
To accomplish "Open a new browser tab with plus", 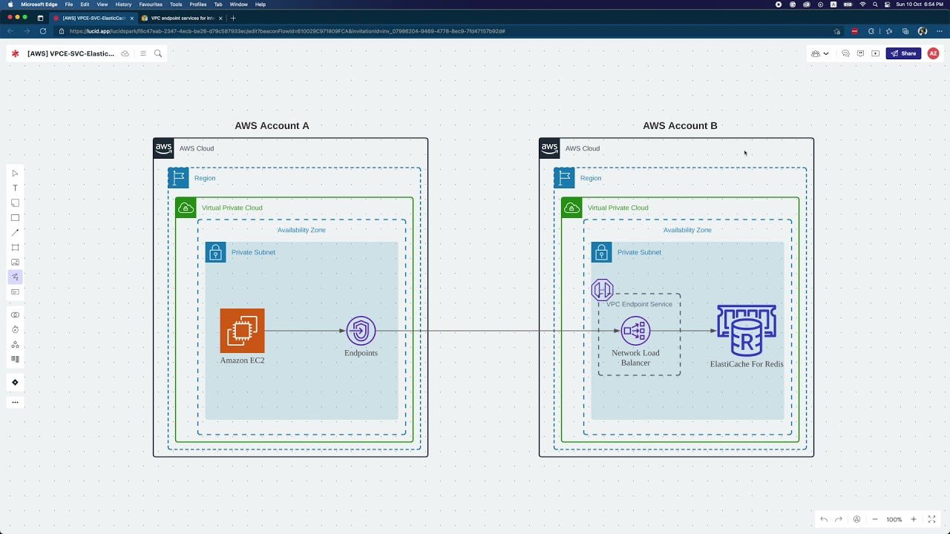I will (x=233, y=18).
